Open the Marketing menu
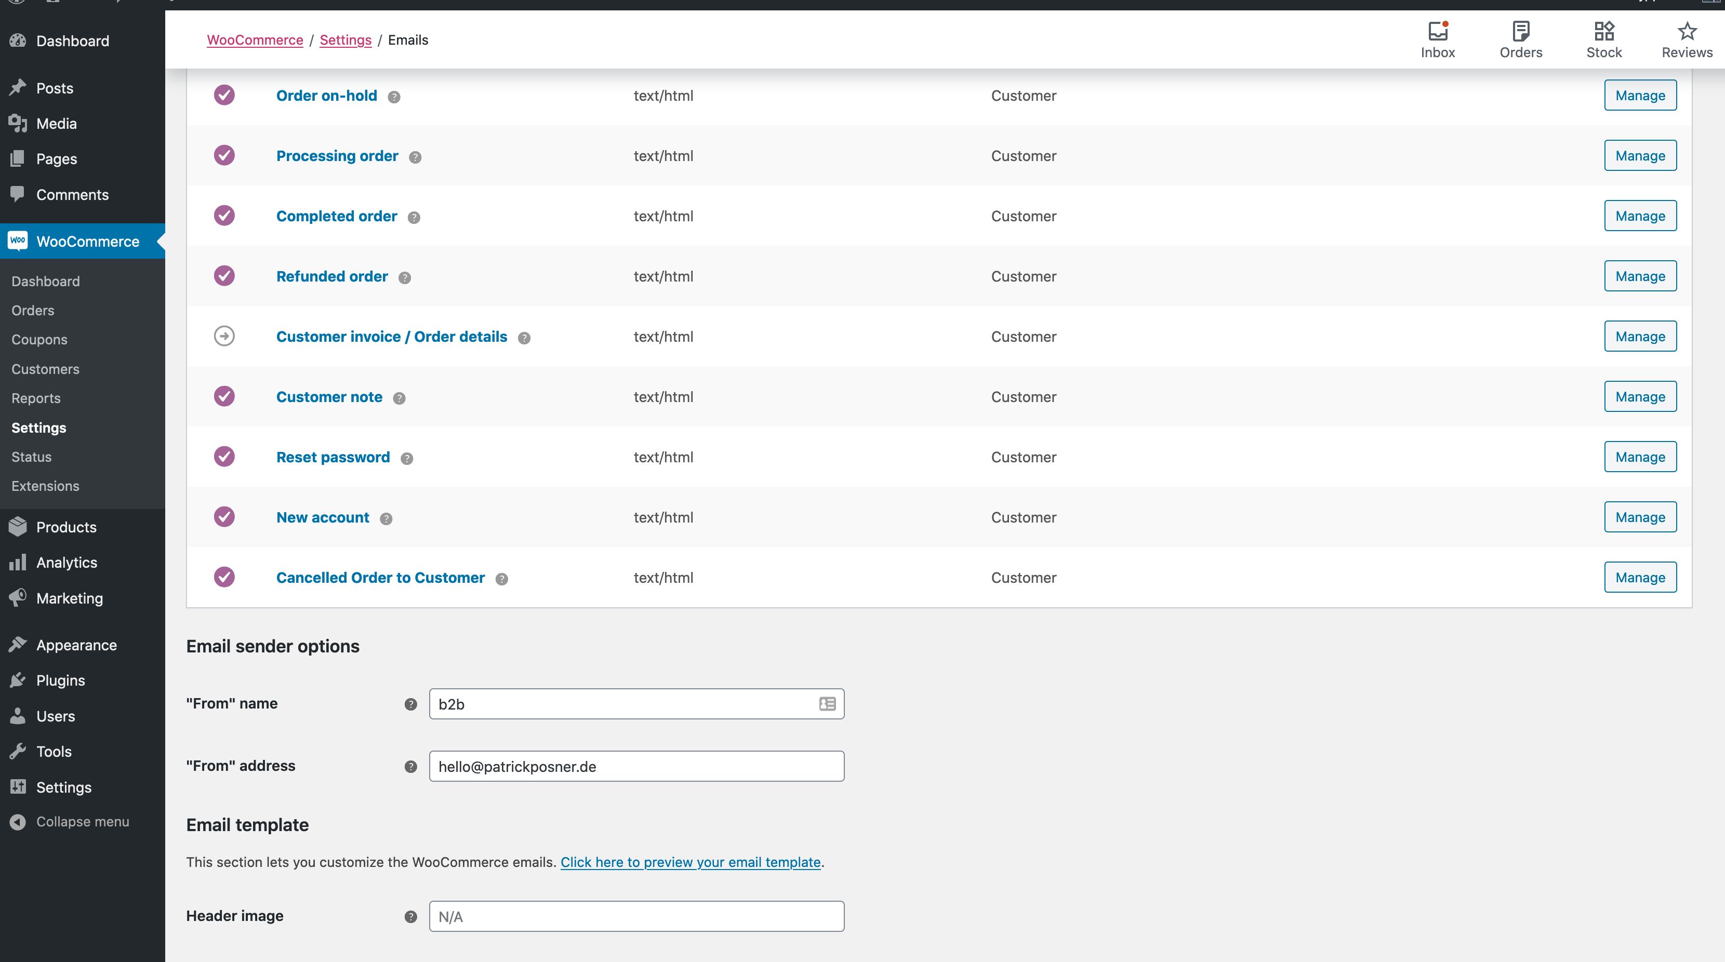Image resolution: width=1725 pixels, height=962 pixels. (x=83, y=598)
